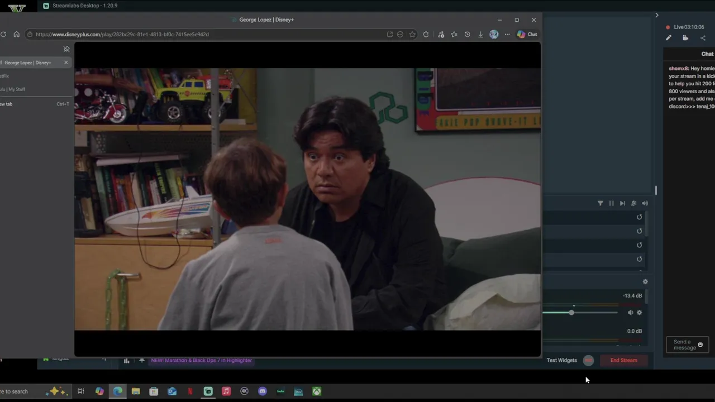Open audio mixer advanced settings gear

[x=645, y=282]
